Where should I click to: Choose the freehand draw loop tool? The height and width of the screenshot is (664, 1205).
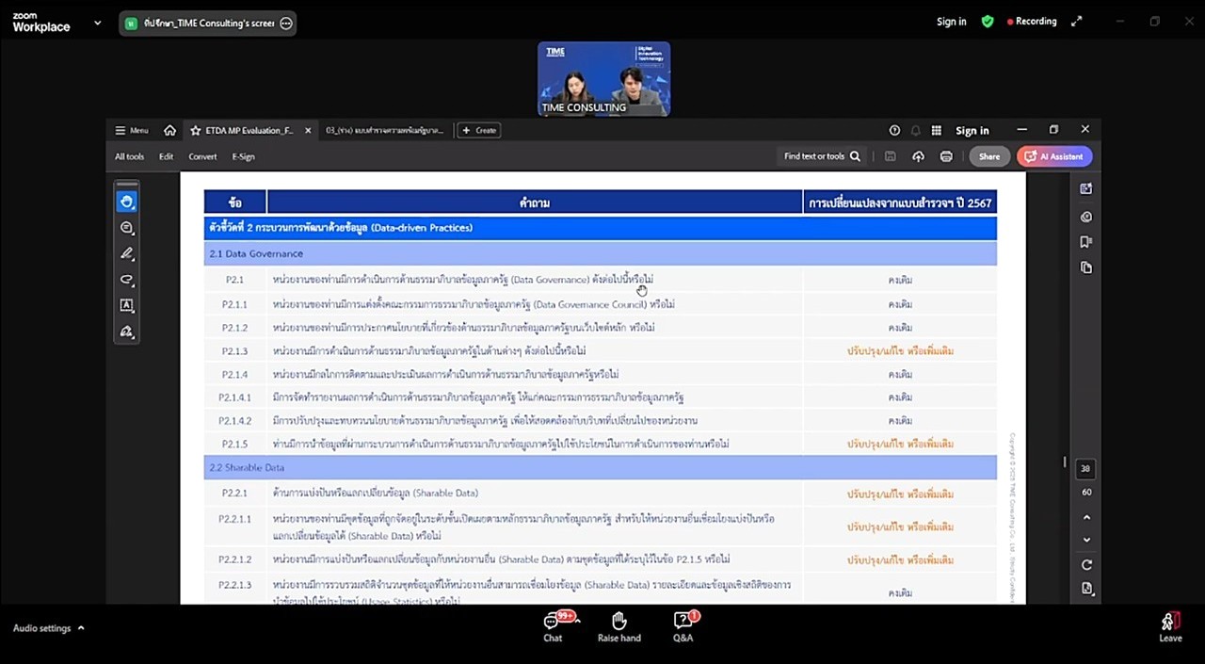(127, 280)
